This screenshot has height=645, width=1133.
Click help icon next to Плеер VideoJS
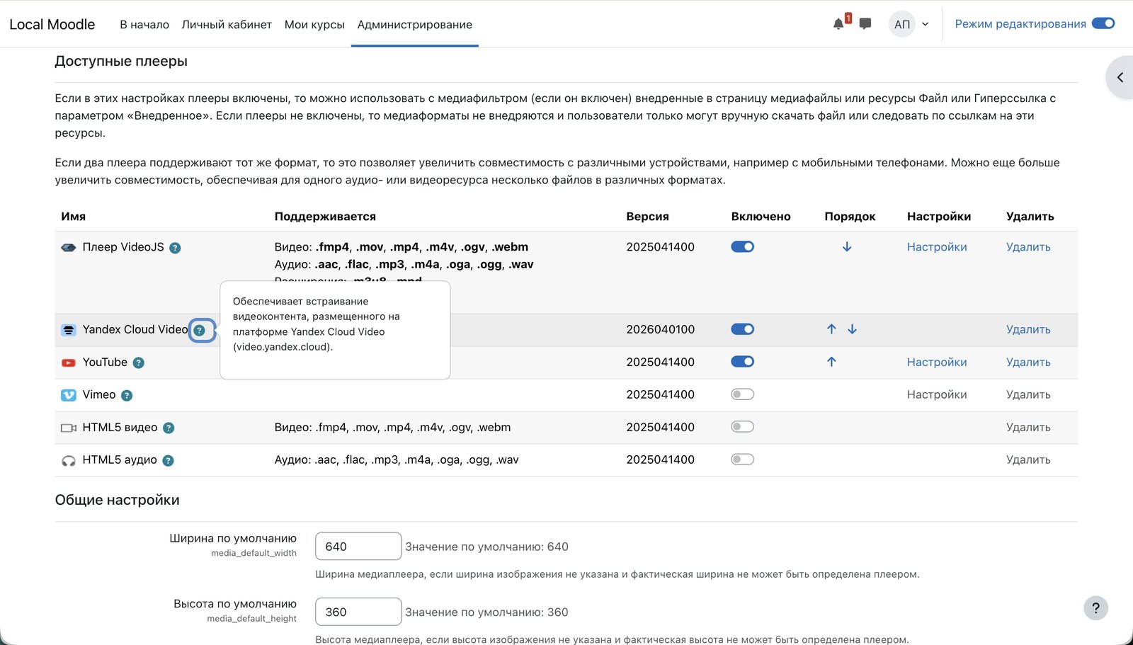[x=175, y=248]
